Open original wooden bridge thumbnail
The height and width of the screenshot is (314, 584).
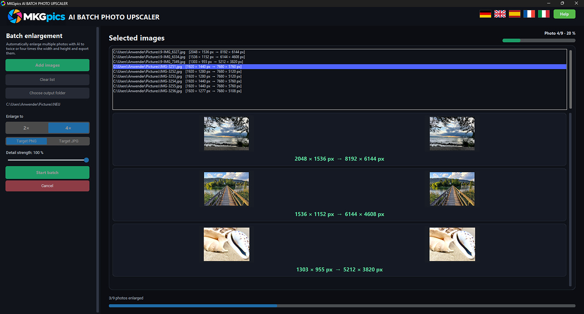click(x=226, y=189)
